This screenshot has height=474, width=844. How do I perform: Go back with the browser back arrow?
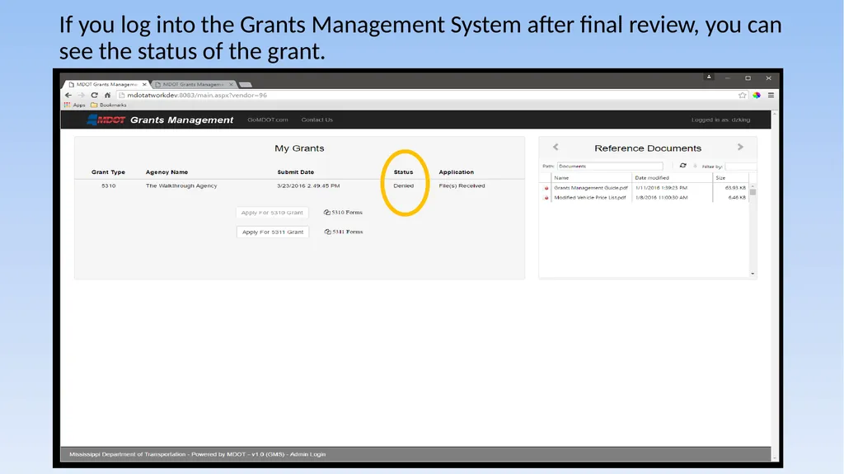click(x=68, y=95)
